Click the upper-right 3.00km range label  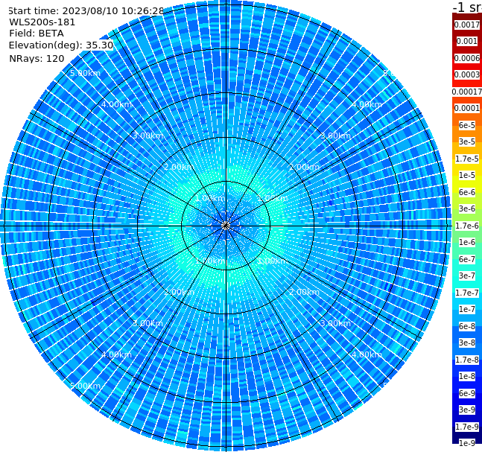336,136
